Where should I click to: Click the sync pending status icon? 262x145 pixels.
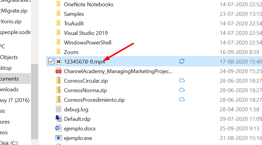[x=182, y=61]
